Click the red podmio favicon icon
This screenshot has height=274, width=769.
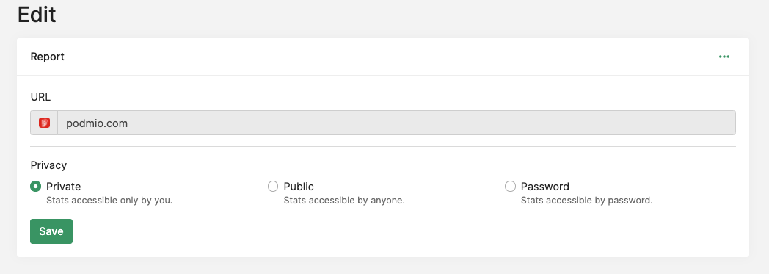click(44, 123)
